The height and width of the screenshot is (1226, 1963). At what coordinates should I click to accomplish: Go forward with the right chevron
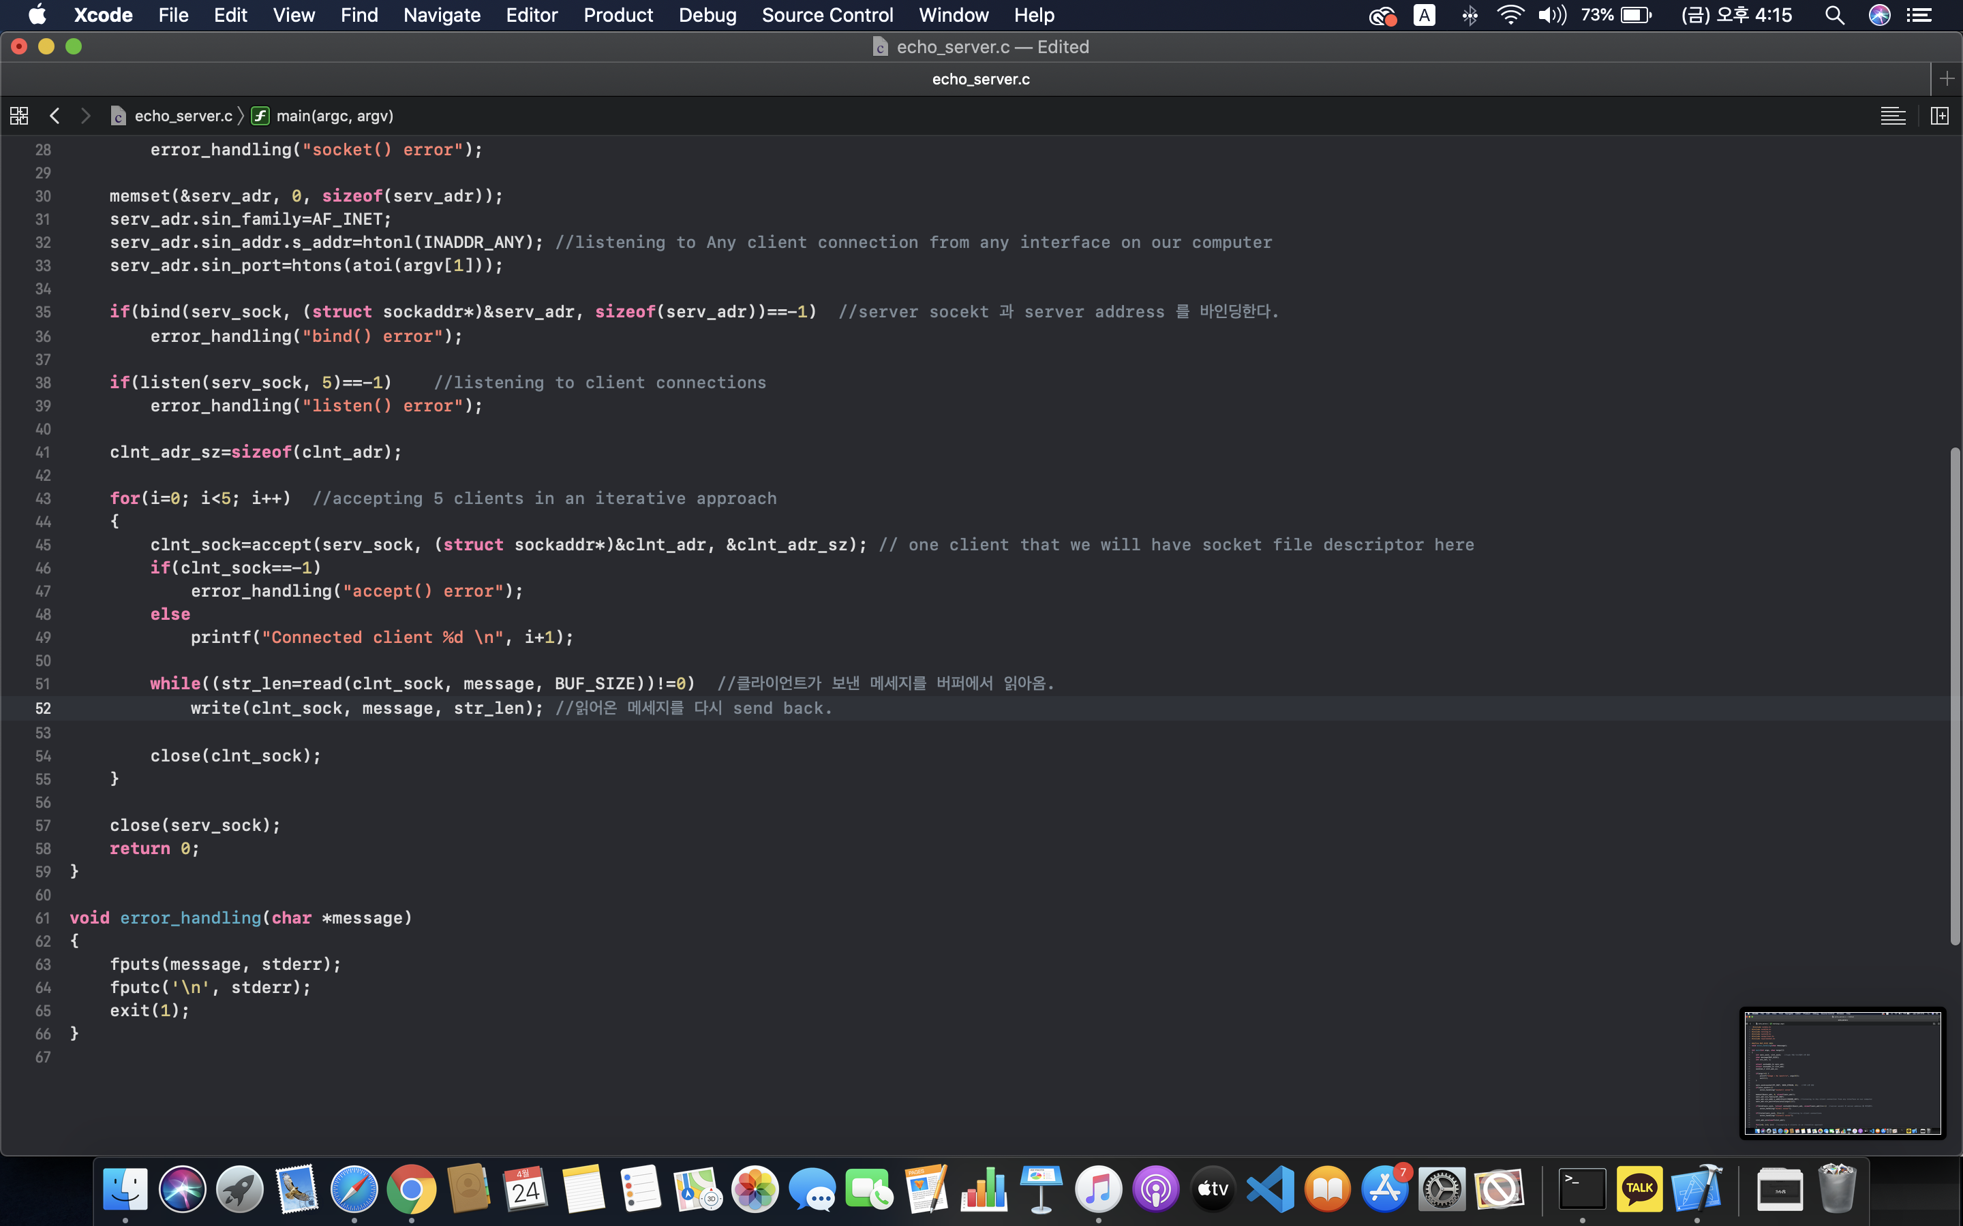coord(85,116)
